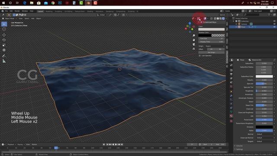
Task: Toggle Last Operator checkbox
Action: pyautogui.click(x=200, y=56)
